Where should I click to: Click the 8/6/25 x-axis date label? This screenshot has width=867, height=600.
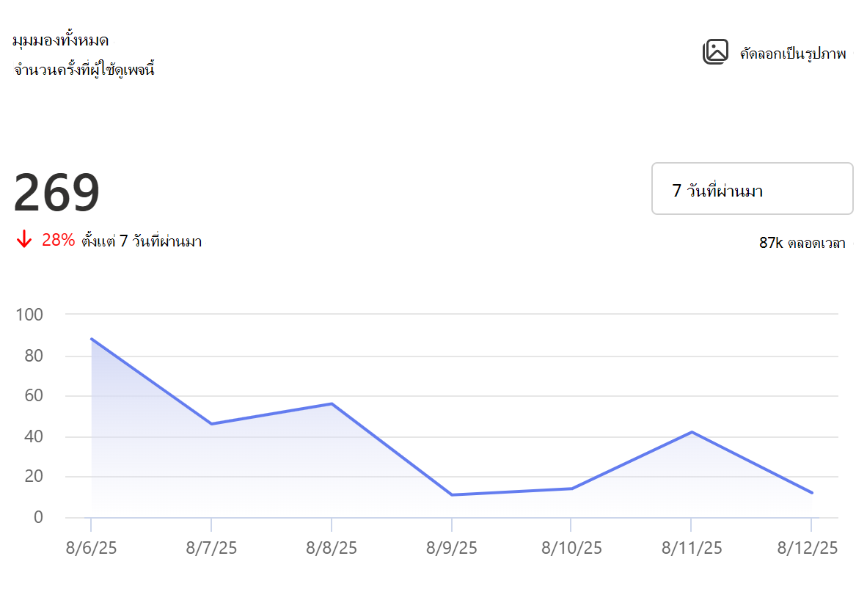[91, 548]
